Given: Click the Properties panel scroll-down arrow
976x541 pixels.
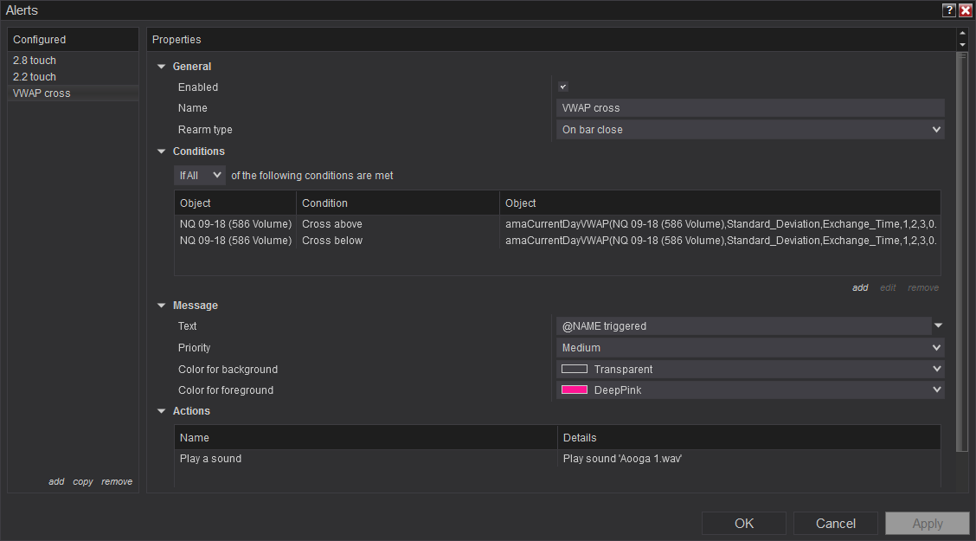Looking at the screenshot, I should pos(962,44).
